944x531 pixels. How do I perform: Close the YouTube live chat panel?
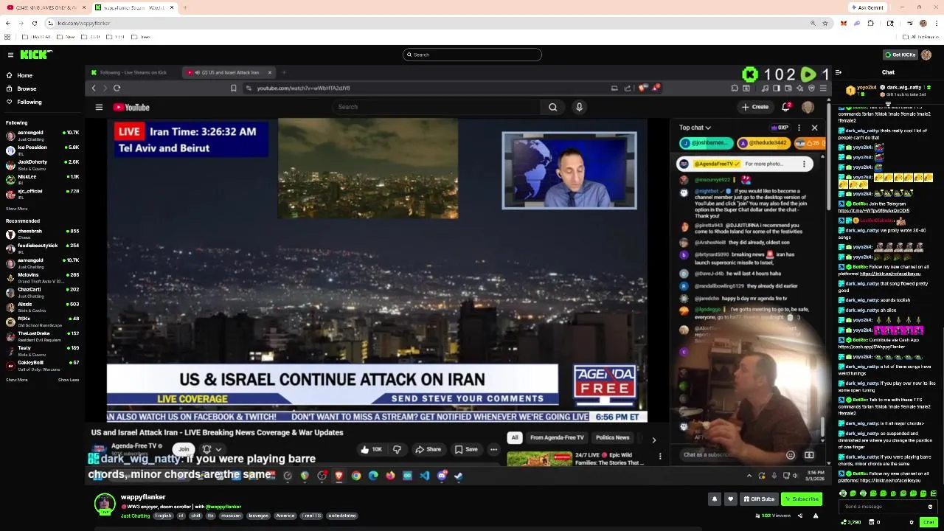(x=814, y=128)
